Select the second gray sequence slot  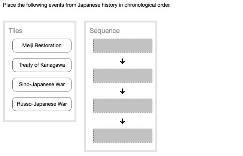click(122, 75)
